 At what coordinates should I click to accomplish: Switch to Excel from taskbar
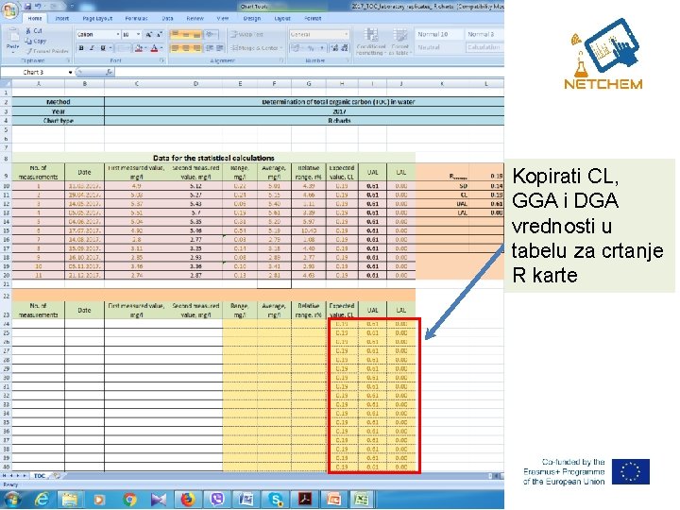point(363,500)
